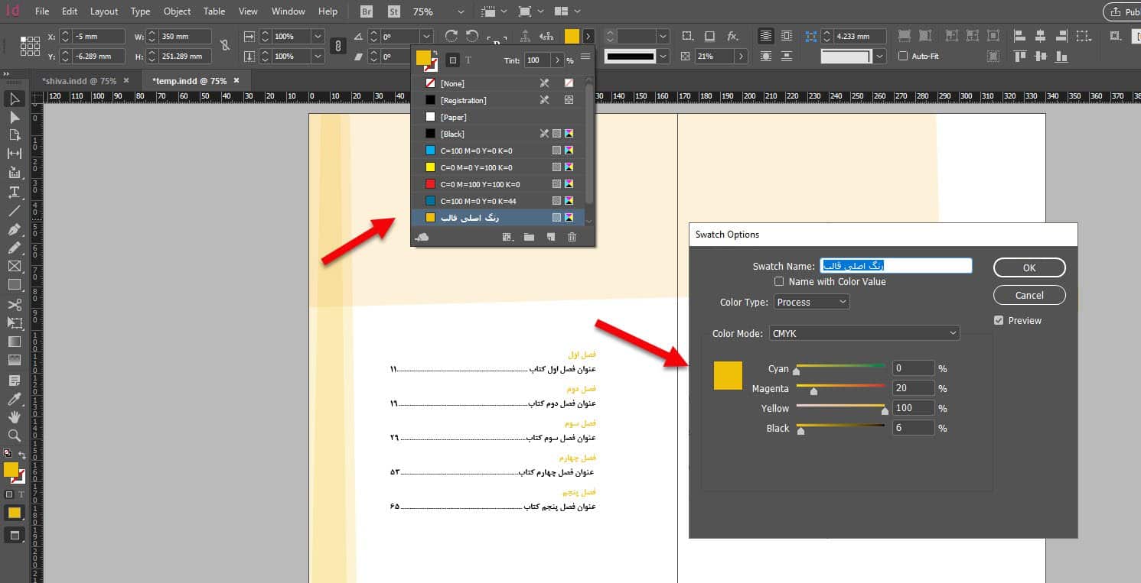Image resolution: width=1141 pixels, height=583 pixels.
Task: Select the Pen tool
Action: click(x=14, y=229)
